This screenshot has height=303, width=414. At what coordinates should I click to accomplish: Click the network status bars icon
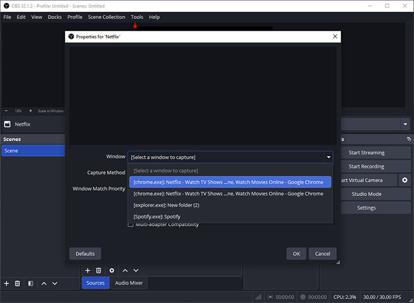[258, 297]
